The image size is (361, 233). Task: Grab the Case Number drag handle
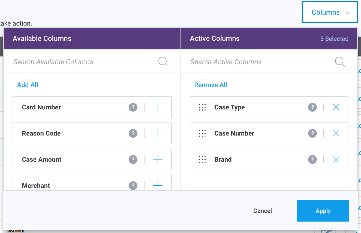[202, 133]
